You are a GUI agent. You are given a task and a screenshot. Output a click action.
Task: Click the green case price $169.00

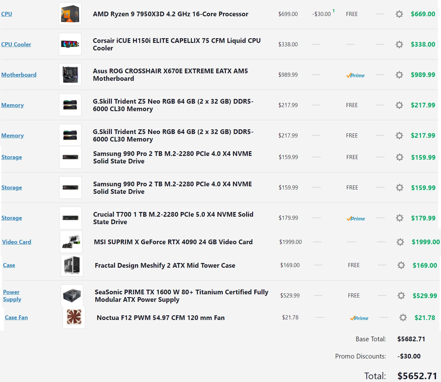click(x=425, y=266)
